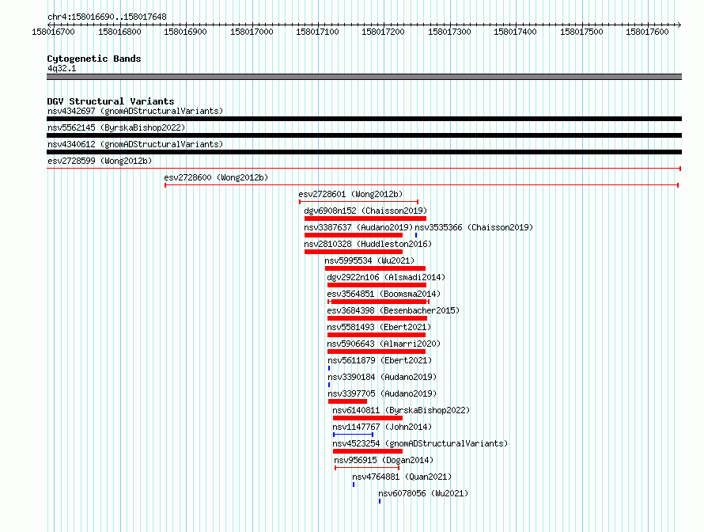Click the 4q32.1 cytogenetic band bar
Screen dimensions: 704x532
pyautogui.click(x=364, y=77)
